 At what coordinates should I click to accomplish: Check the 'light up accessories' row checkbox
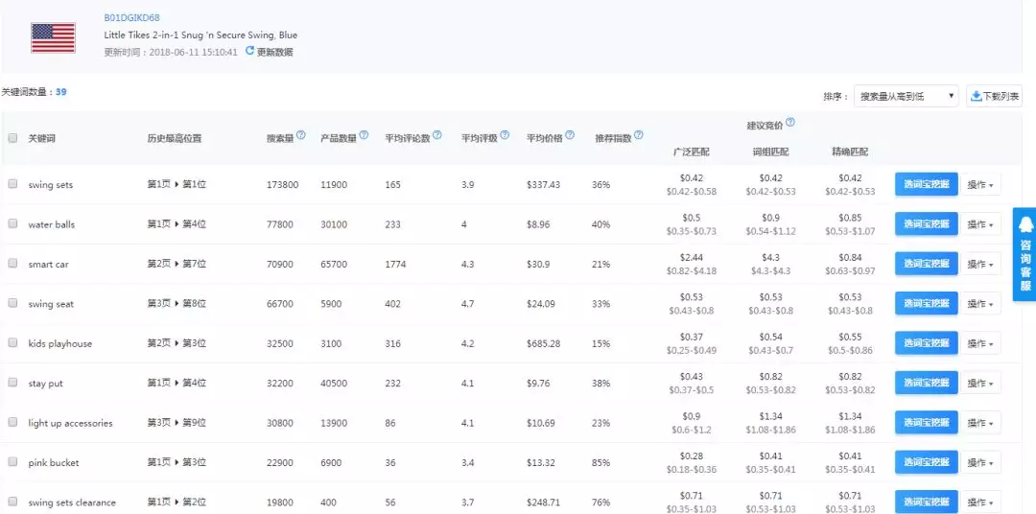(12, 422)
